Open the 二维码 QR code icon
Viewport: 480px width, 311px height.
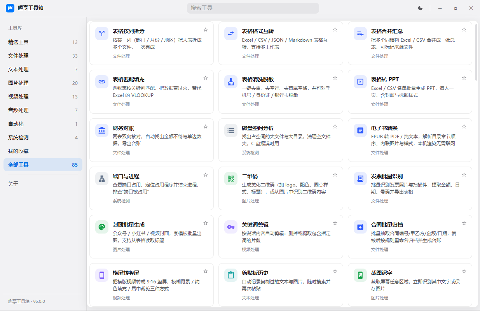tap(231, 179)
